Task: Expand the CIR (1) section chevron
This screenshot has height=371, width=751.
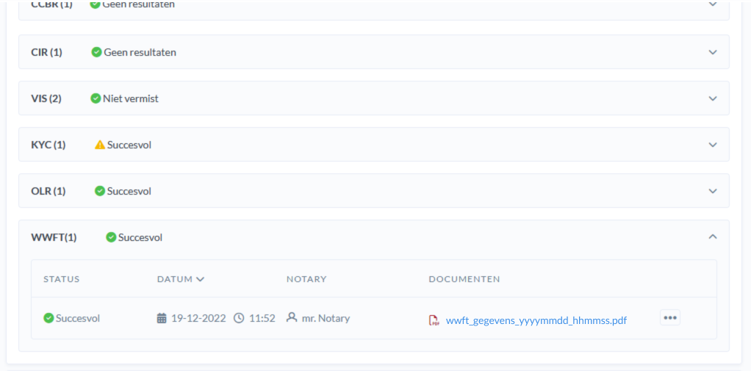Action: point(712,52)
